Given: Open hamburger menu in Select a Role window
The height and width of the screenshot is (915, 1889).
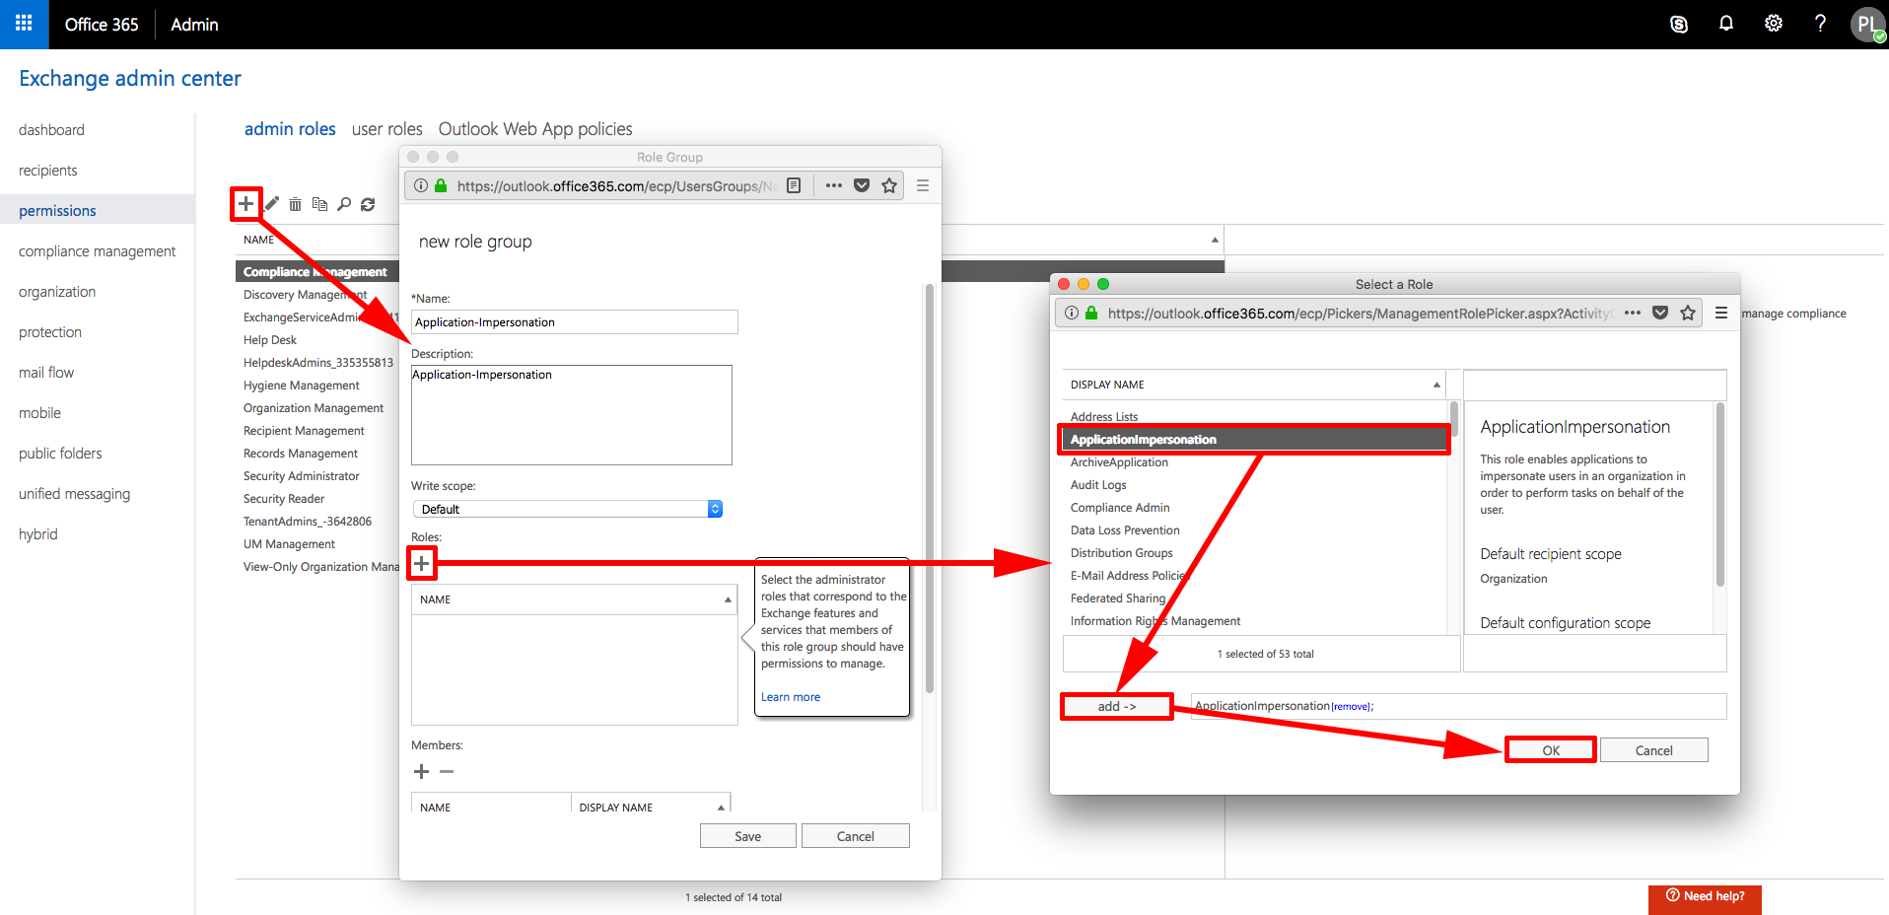Looking at the screenshot, I should (x=1721, y=313).
